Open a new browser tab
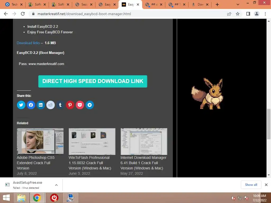Screen dimensions: 271x203 pos(217,4)
